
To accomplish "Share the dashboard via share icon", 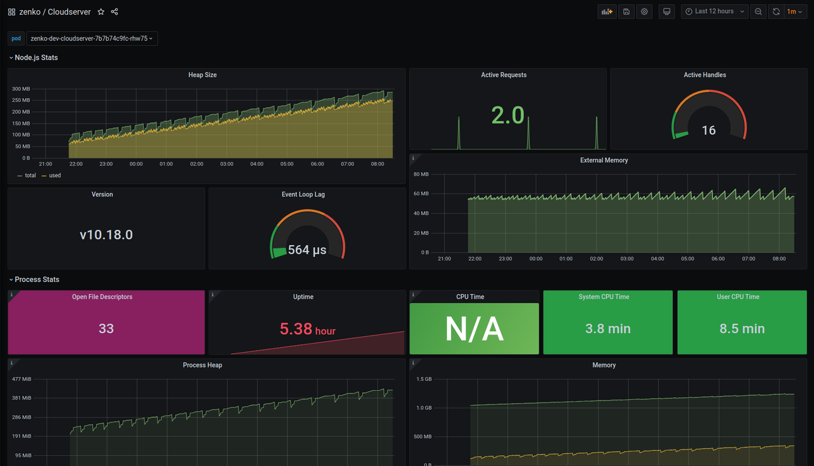I will [x=114, y=11].
